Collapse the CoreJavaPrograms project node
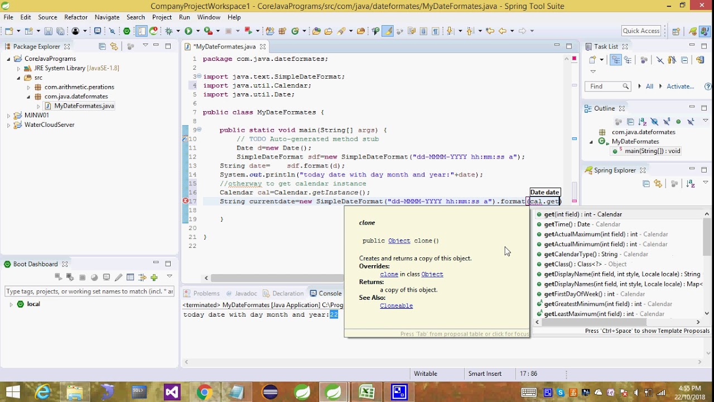Screen dimensions: 714x402 (8, 59)
